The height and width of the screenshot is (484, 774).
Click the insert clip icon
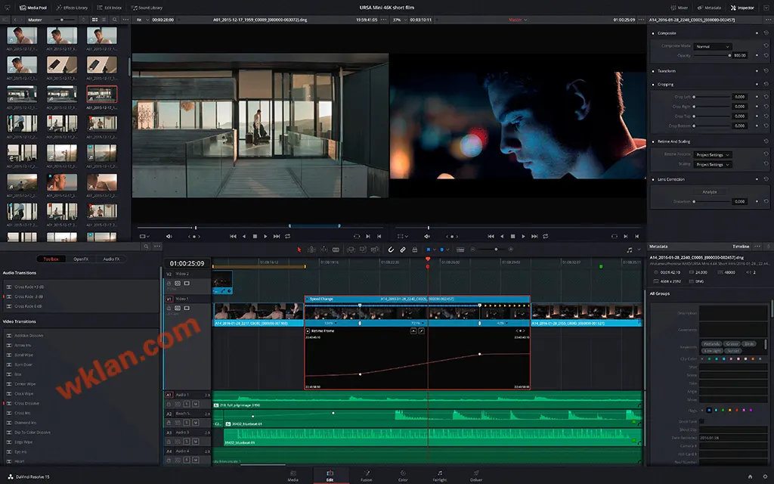point(351,250)
